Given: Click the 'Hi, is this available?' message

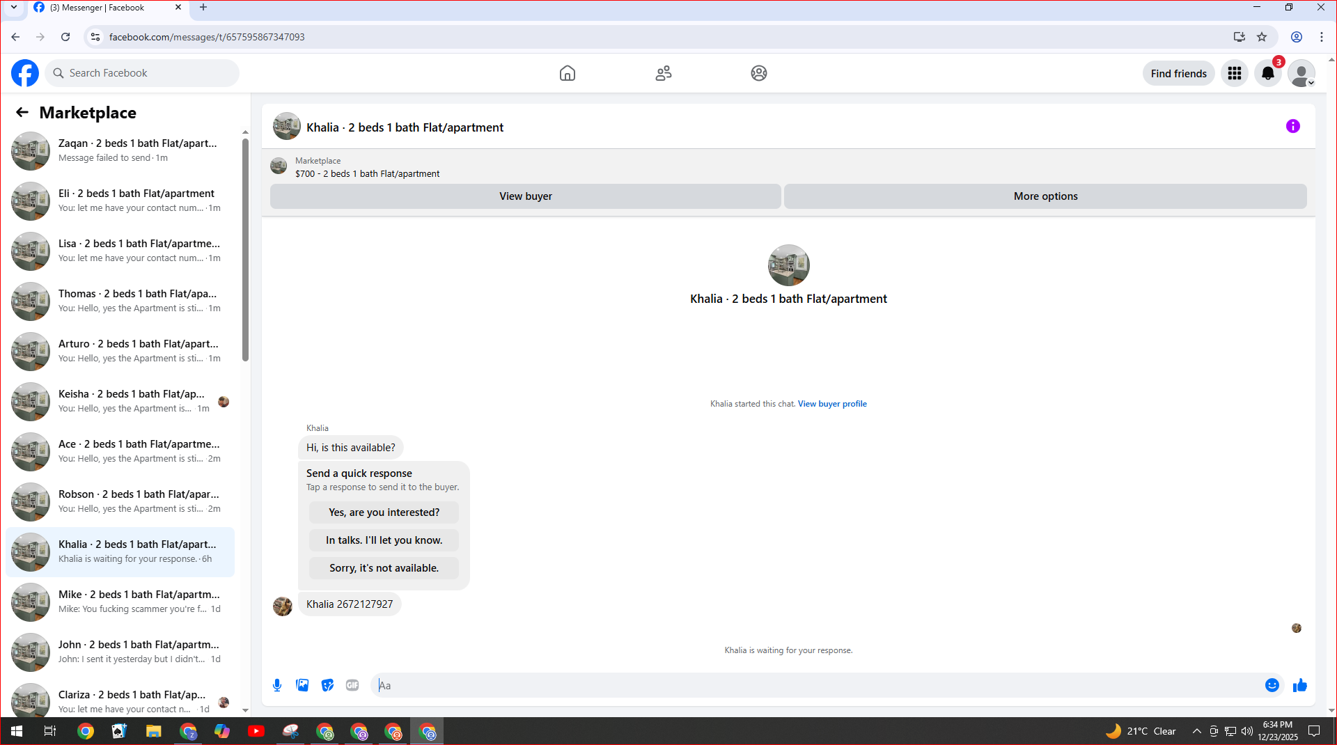Looking at the screenshot, I should [x=351, y=448].
